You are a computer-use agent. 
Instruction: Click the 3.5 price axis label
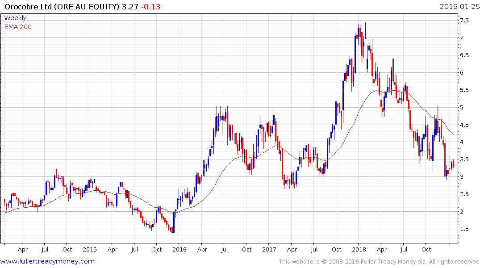[x=464, y=159]
